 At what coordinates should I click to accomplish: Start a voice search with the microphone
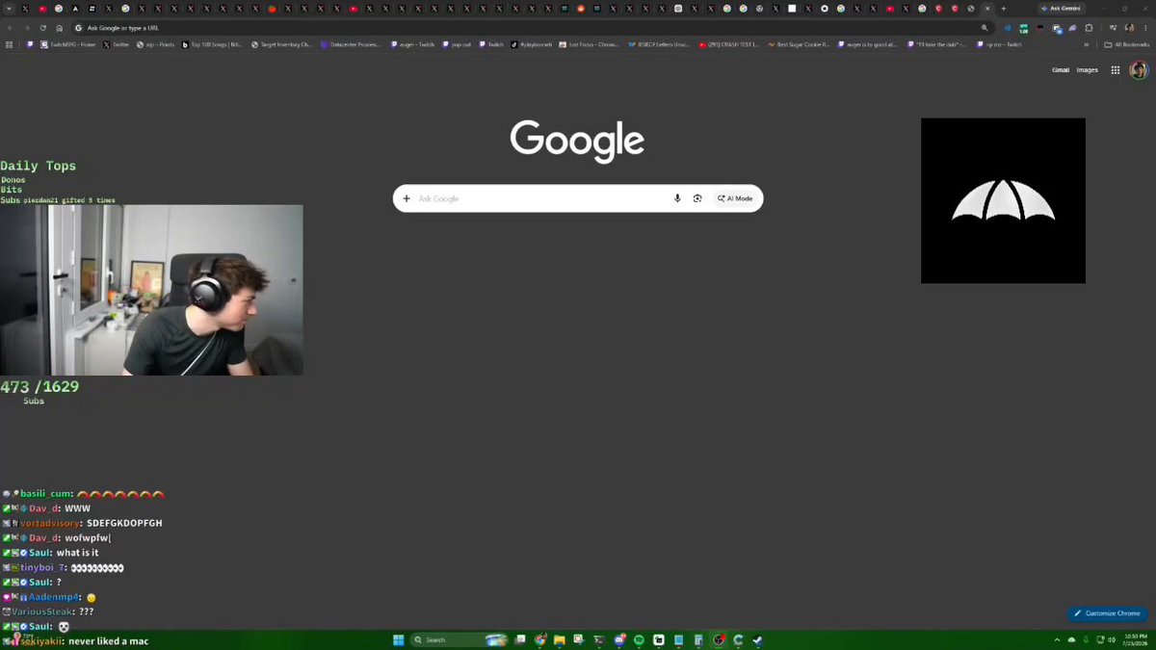click(677, 198)
